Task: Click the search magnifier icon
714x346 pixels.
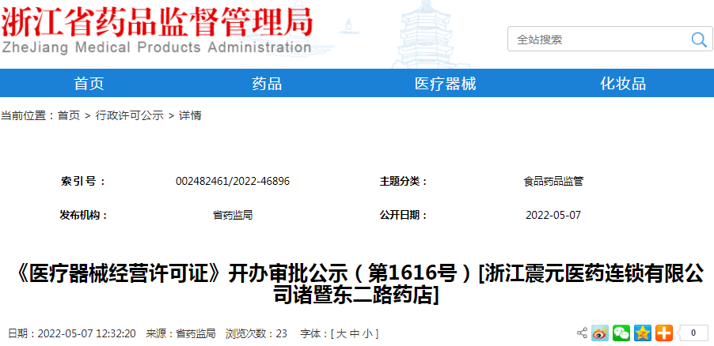Action: pyautogui.click(x=698, y=39)
